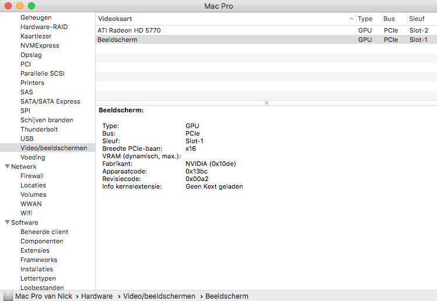The image size is (437, 301).
Task: Close the Mac Pro window
Action: coord(8,6)
